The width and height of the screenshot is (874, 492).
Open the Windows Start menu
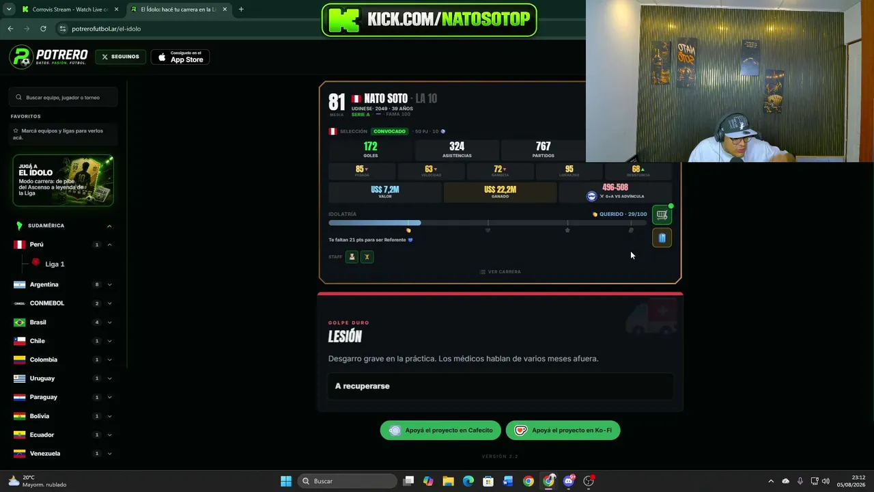(286, 481)
